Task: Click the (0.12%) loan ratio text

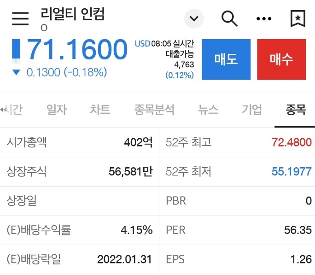Action: point(180,76)
